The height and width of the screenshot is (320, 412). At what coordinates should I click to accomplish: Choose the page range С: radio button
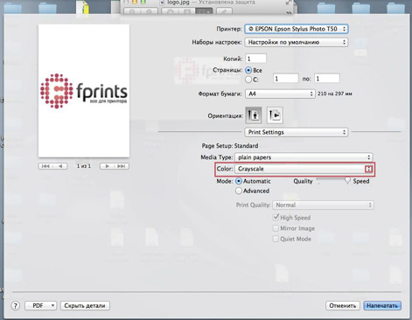tap(248, 80)
